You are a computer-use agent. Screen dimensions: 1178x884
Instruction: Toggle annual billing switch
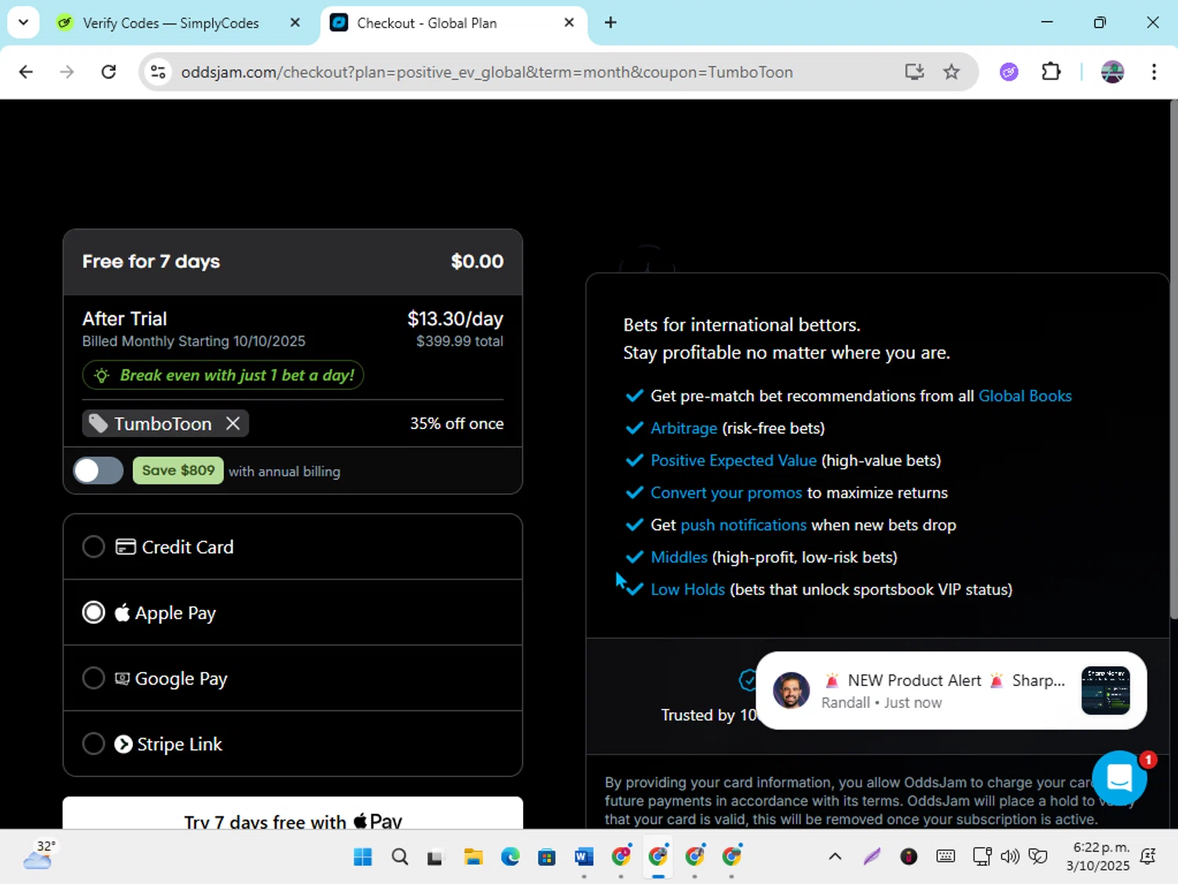[98, 471]
